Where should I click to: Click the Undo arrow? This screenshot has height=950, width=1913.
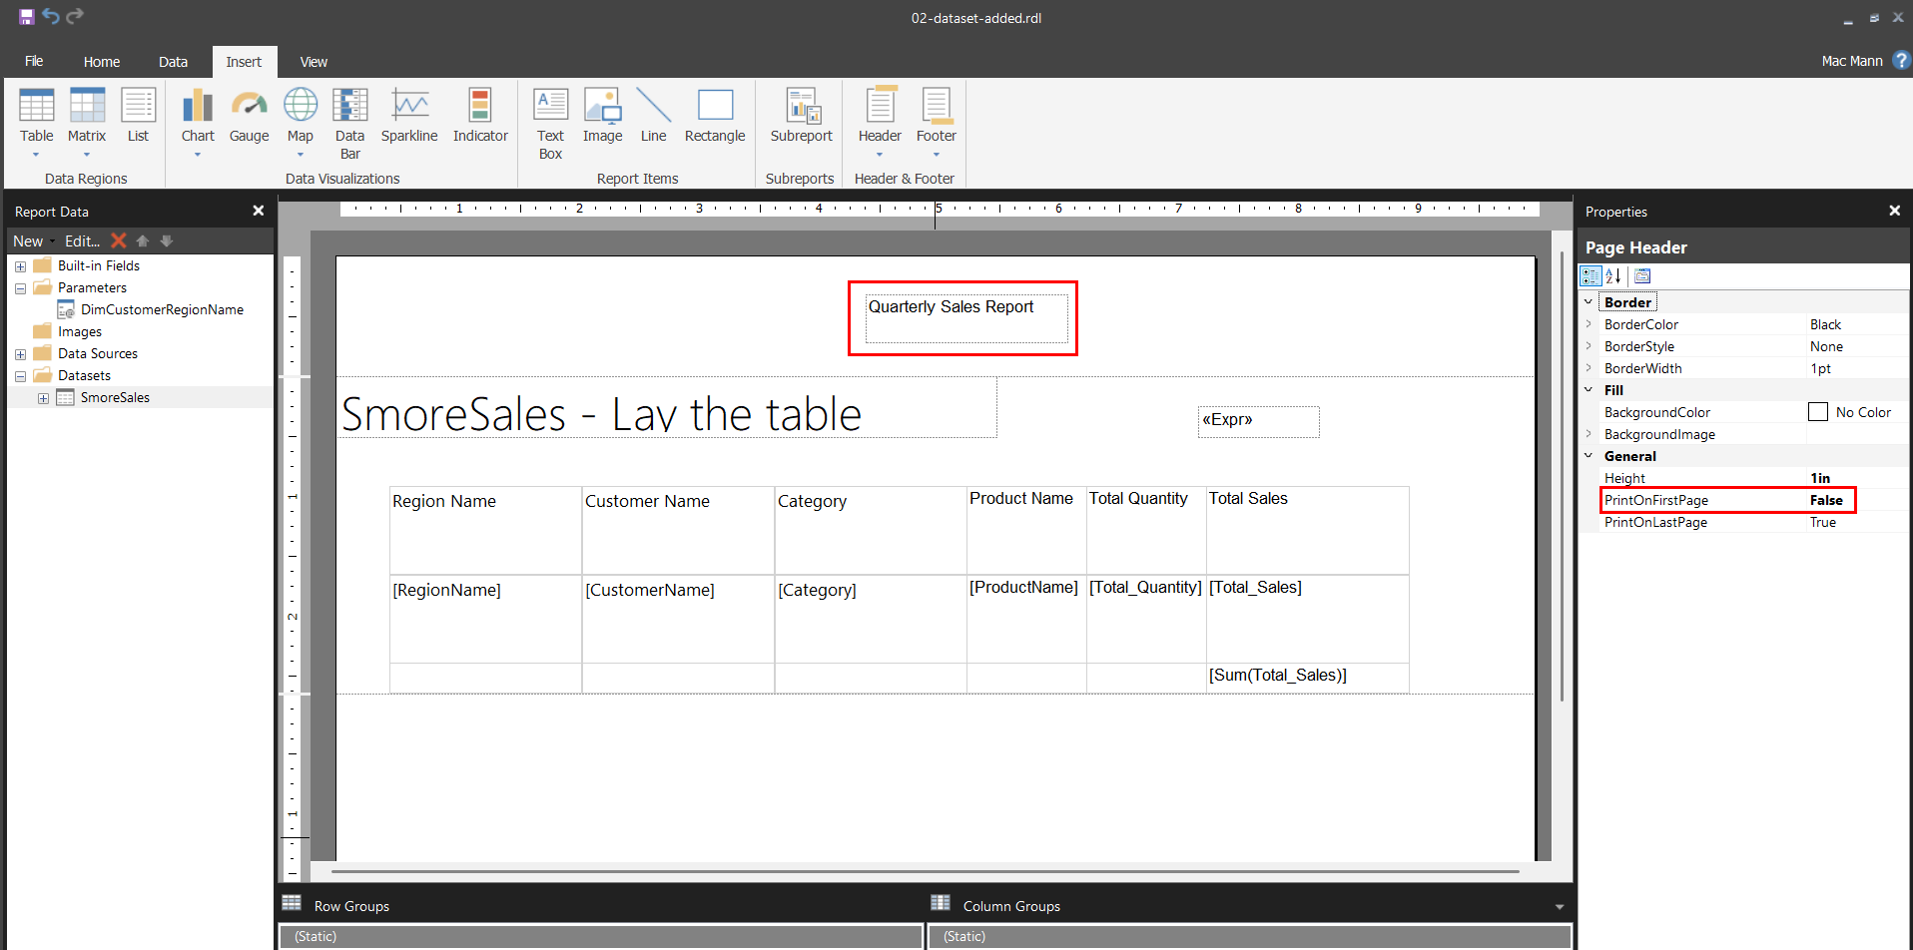pyautogui.click(x=51, y=16)
